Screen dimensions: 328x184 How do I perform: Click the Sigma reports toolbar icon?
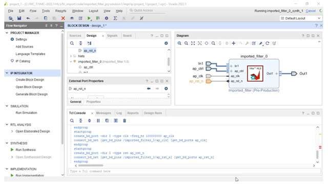click(x=115, y=18)
